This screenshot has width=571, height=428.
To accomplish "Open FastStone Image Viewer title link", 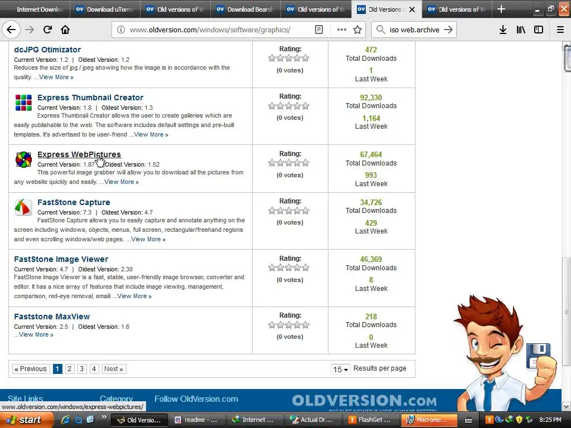I will 61,259.
